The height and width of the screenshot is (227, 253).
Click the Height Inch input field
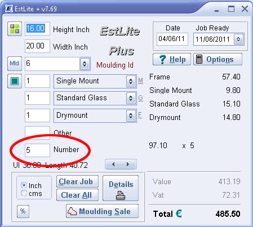pyautogui.click(x=37, y=29)
